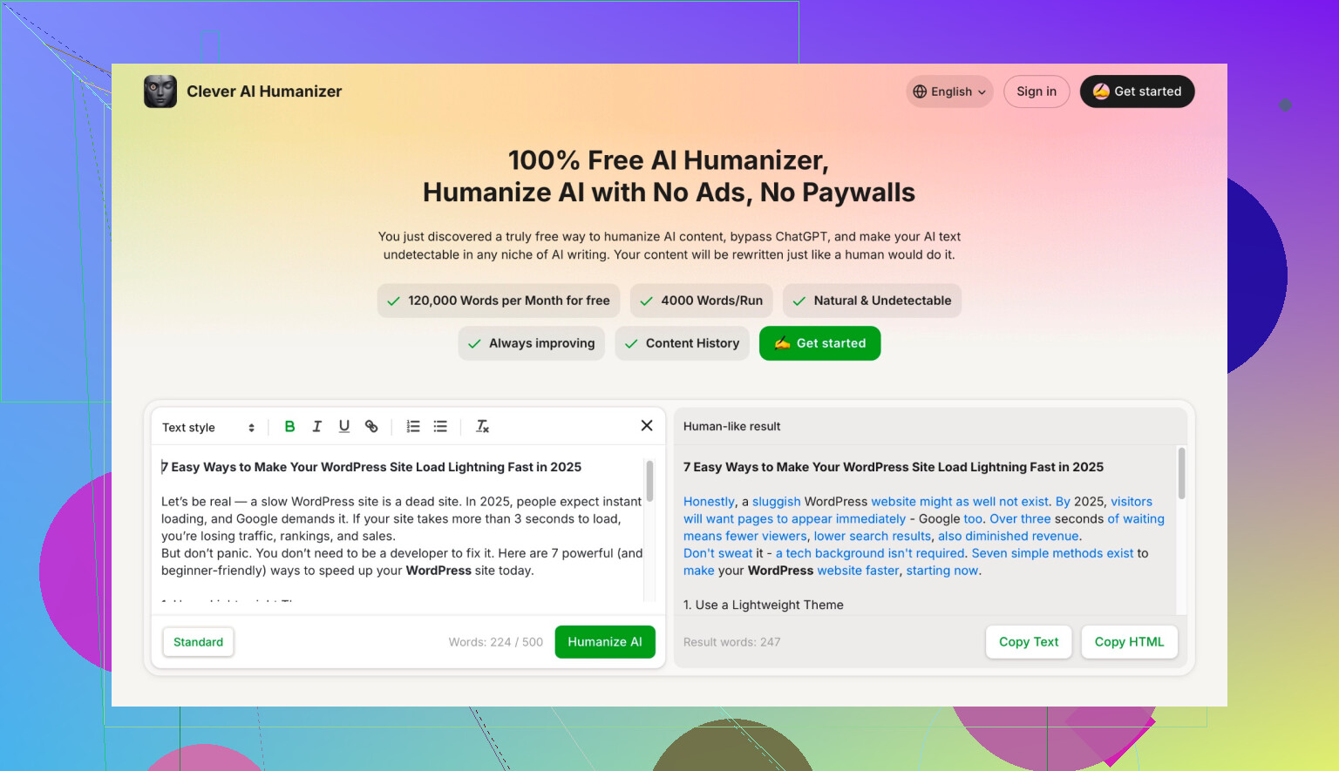Screen dimensions: 1339x771
Task: Open the Text style dropdown
Action: tap(208, 428)
